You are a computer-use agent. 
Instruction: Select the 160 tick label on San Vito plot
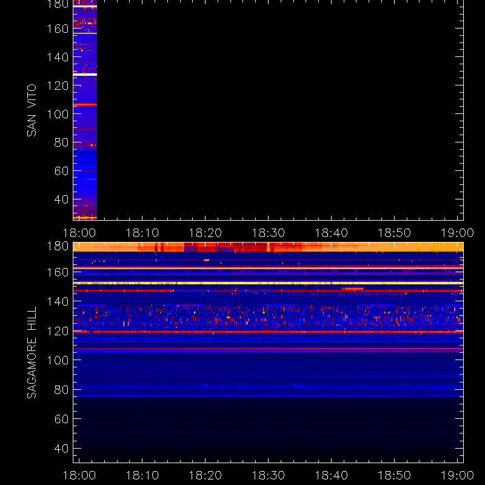[58, 28]
